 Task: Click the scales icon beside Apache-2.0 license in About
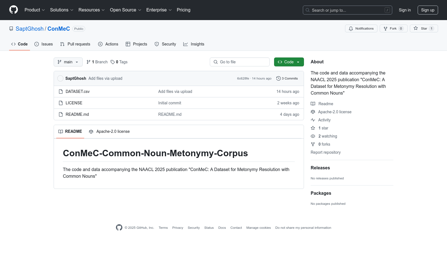tap(313, 112)
